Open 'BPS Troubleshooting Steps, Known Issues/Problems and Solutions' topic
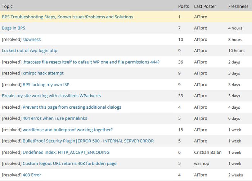Screen dimensions: 252x181 (68, 17)
